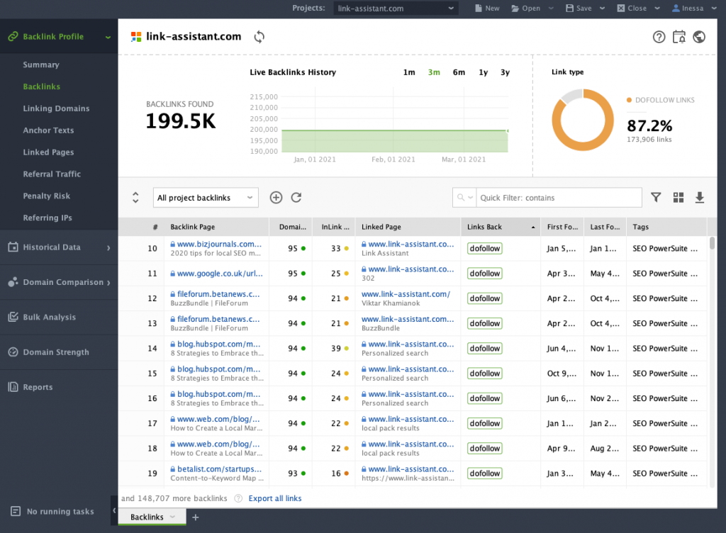Image resolution: width=726 pixels, height=533 pixels.
Task: Click the info icon beside more backlinks
Action: point(238,498)
